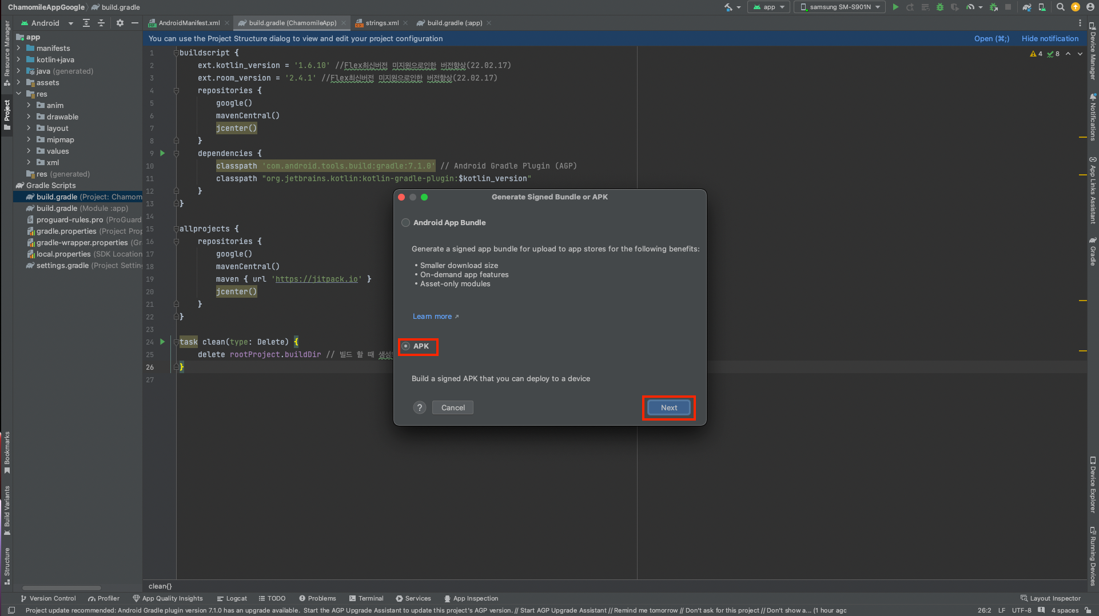
Task: Click the Stop square icon
Action: 1008,7
